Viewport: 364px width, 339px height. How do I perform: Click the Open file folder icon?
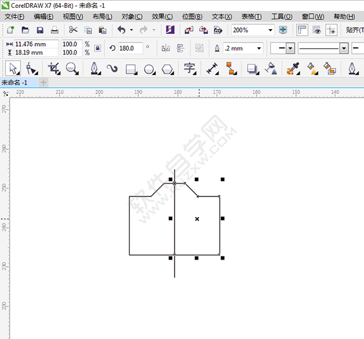click(25, 30)
